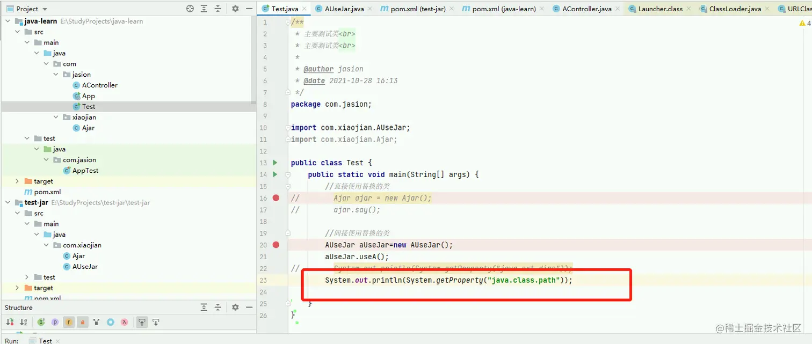
Task: Toggle Show Lambdas in Structure toolbar
Action: tap(124, 322)
